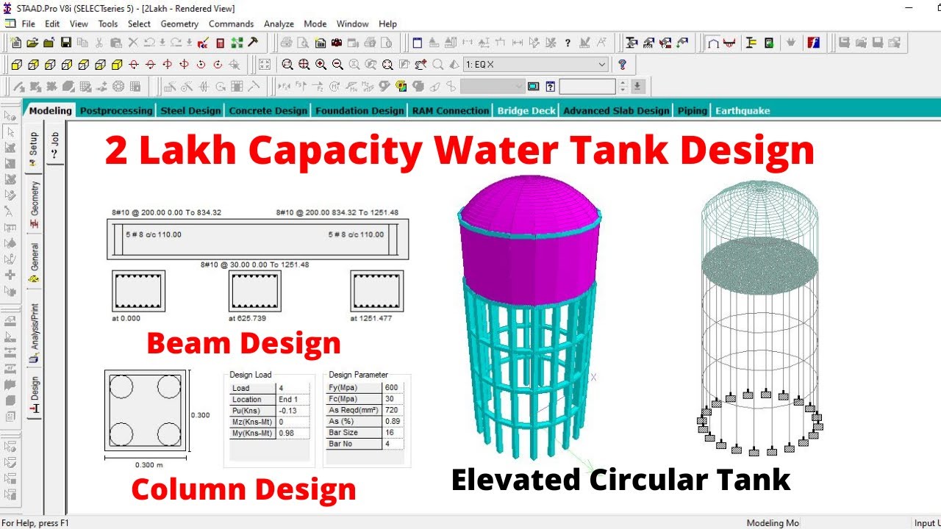Image resolution: width=941 pixels, height=529 pixels.
Task: Click the empty input field in third toolbar
Action: coord(587,87)
